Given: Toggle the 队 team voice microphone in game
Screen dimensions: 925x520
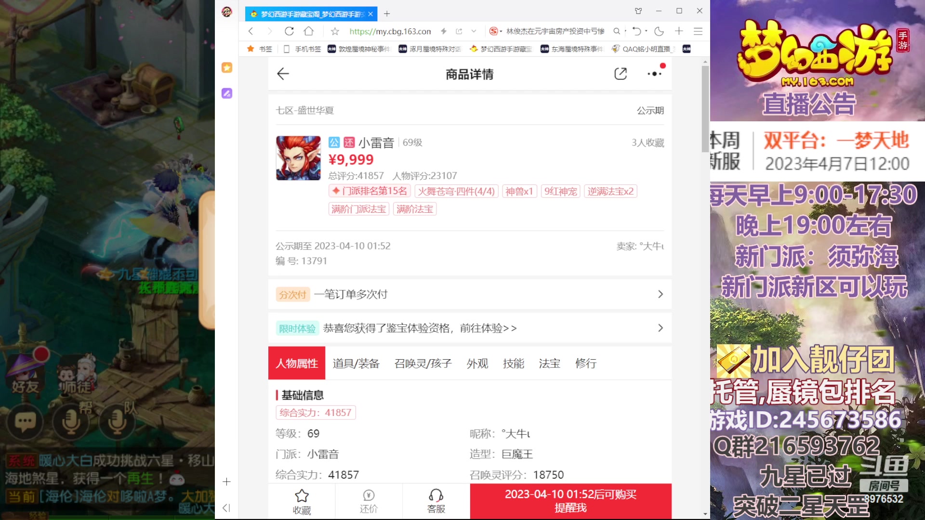Looking at the screenshot, I should click(117, 421).
